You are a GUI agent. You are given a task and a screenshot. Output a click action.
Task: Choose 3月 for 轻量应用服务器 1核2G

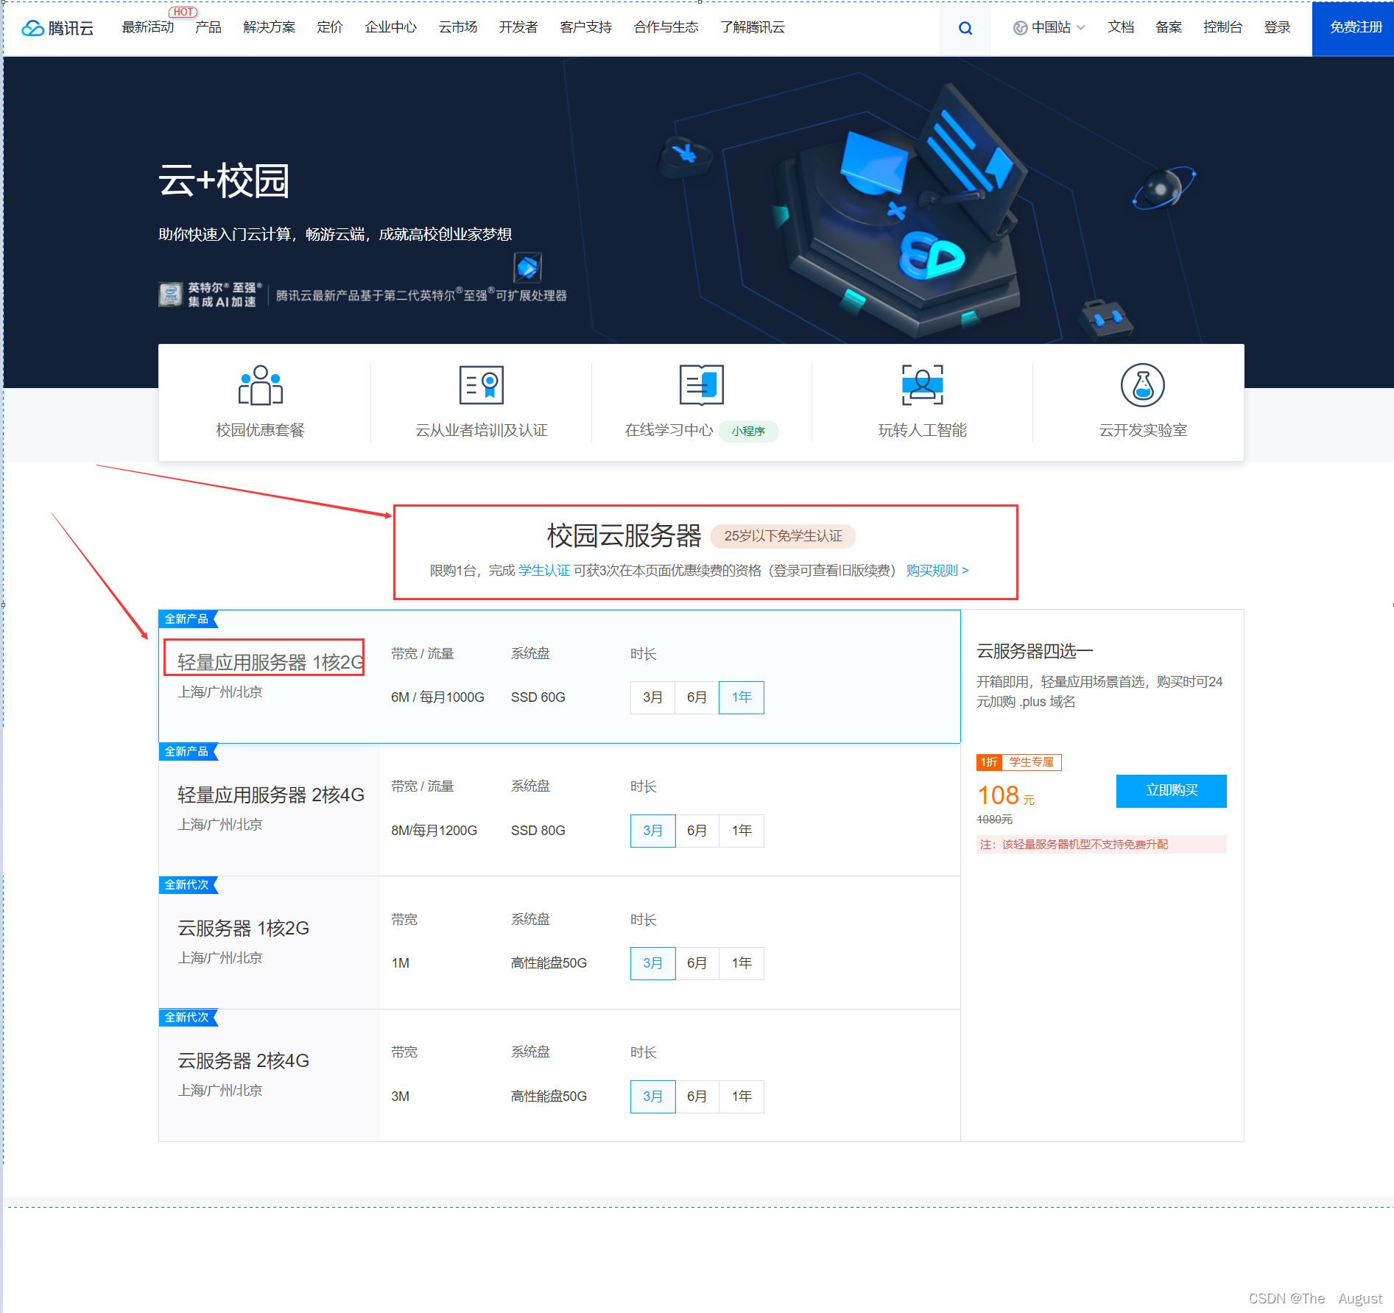pos(652,697)
